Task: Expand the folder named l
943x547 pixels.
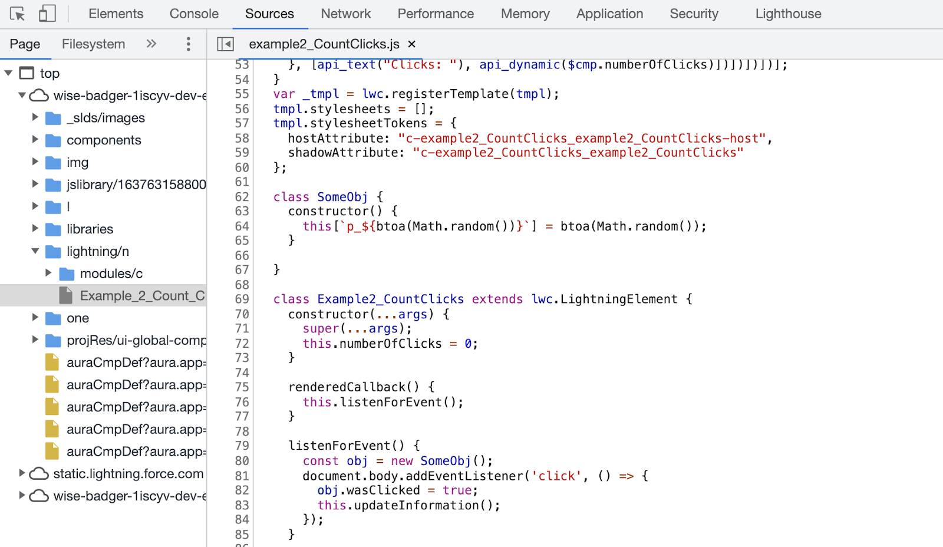Action: pyautogui.click(x=35, y=206)
